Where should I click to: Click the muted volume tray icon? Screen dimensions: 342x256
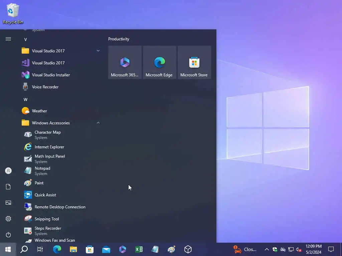(x=299, y=249)
